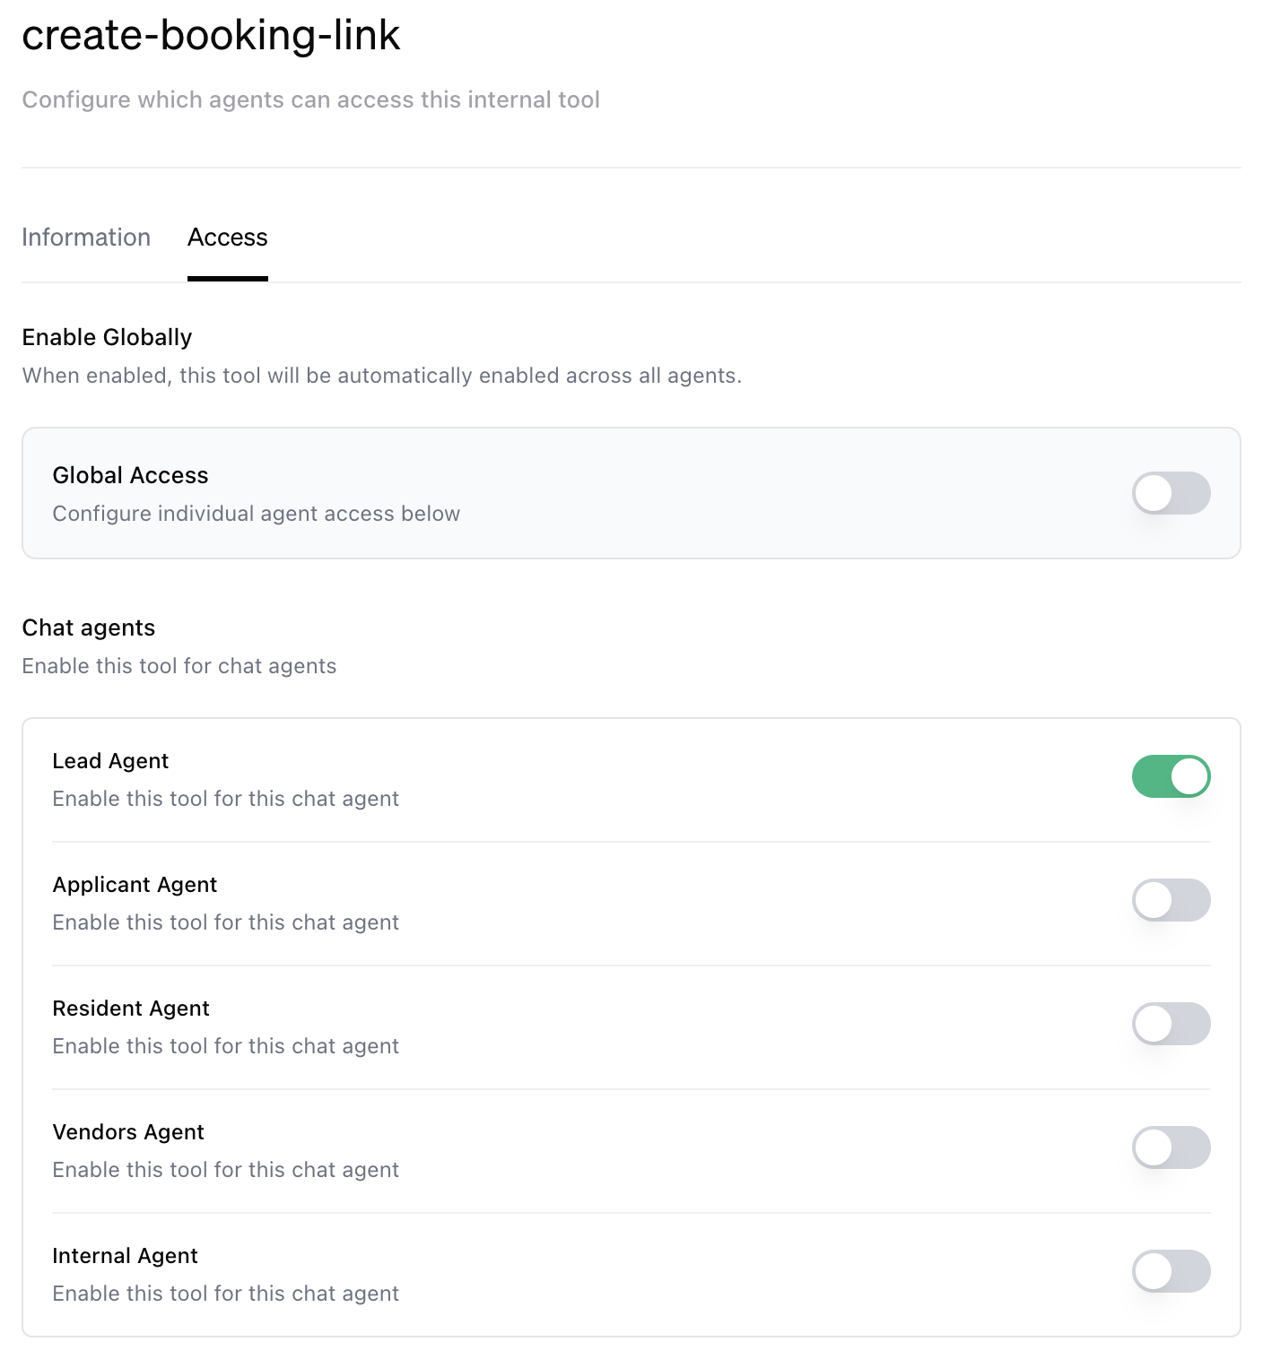
Task: Click "Configure individual agent access below" text
Action: point(256,514)
